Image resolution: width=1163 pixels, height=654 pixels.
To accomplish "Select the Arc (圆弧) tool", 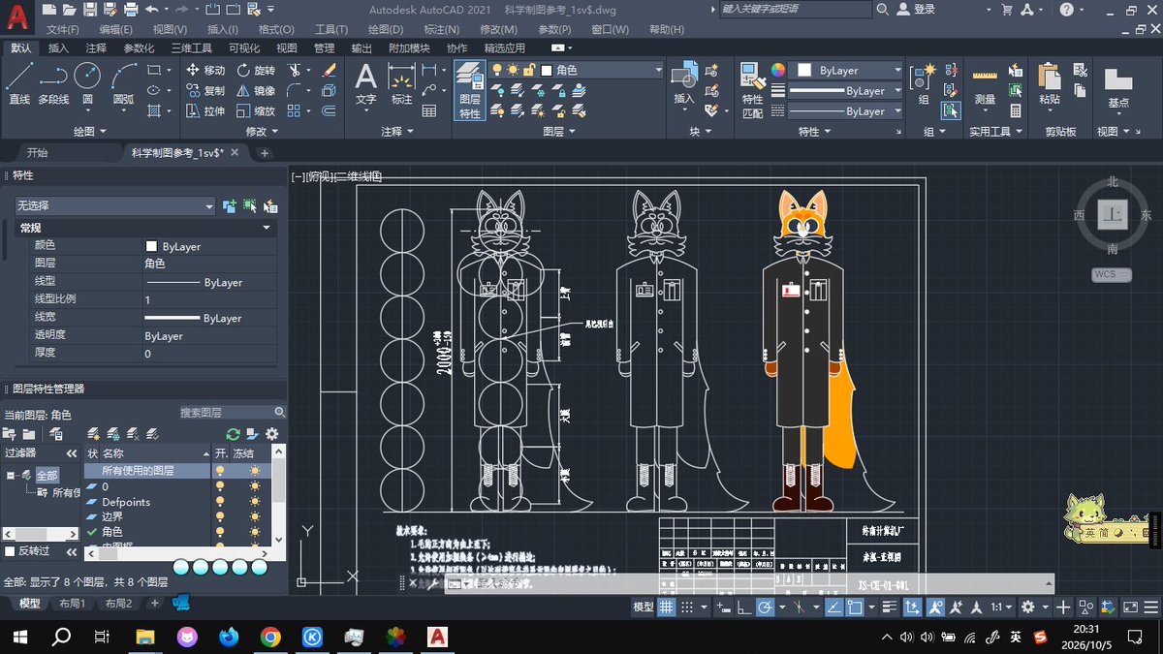I will point(123,84).
